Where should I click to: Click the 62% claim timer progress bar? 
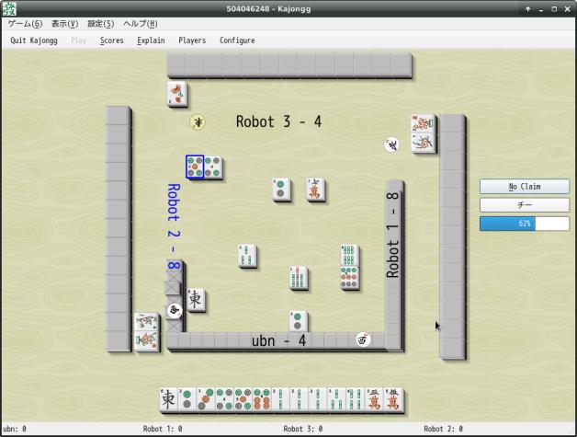pyautogui.click(x=525, y=224)
